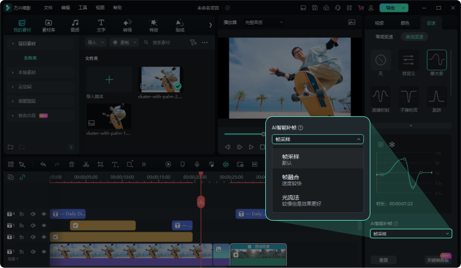Hide track 2 with its eye icon
The height and width of the screenshot is (268, 461).
pyautogui.click(x=44, y=237)
